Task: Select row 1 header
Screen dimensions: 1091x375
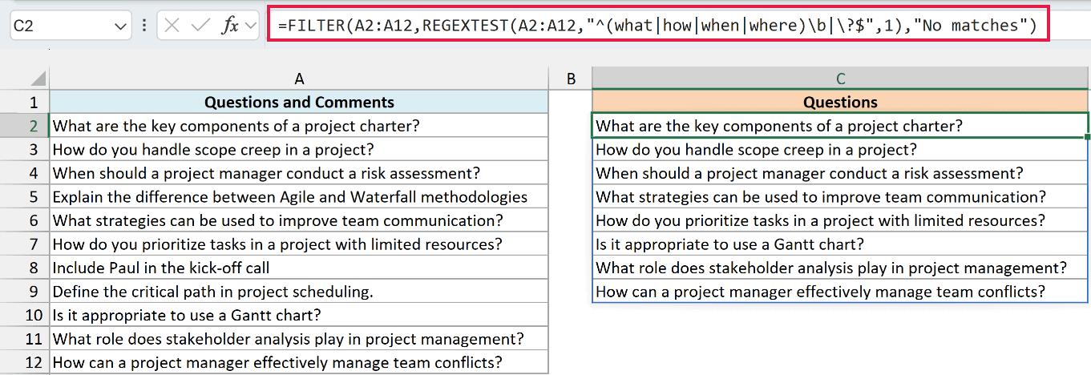Action: click(25, 102)
